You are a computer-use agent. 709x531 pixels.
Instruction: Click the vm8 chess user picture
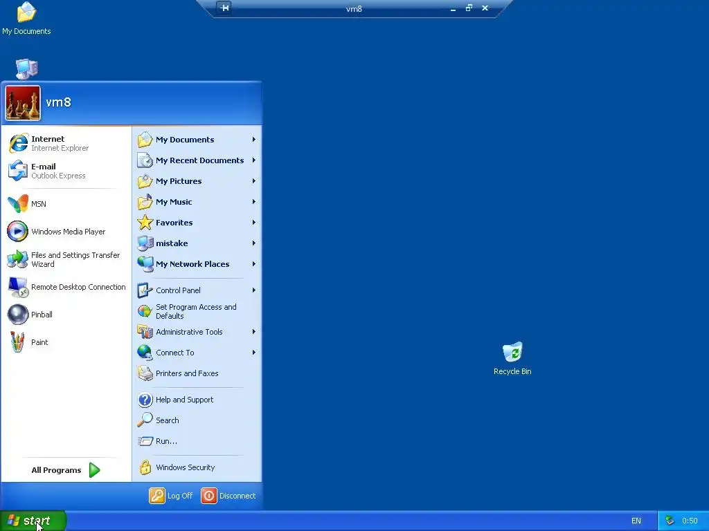[x=23, y=104]
